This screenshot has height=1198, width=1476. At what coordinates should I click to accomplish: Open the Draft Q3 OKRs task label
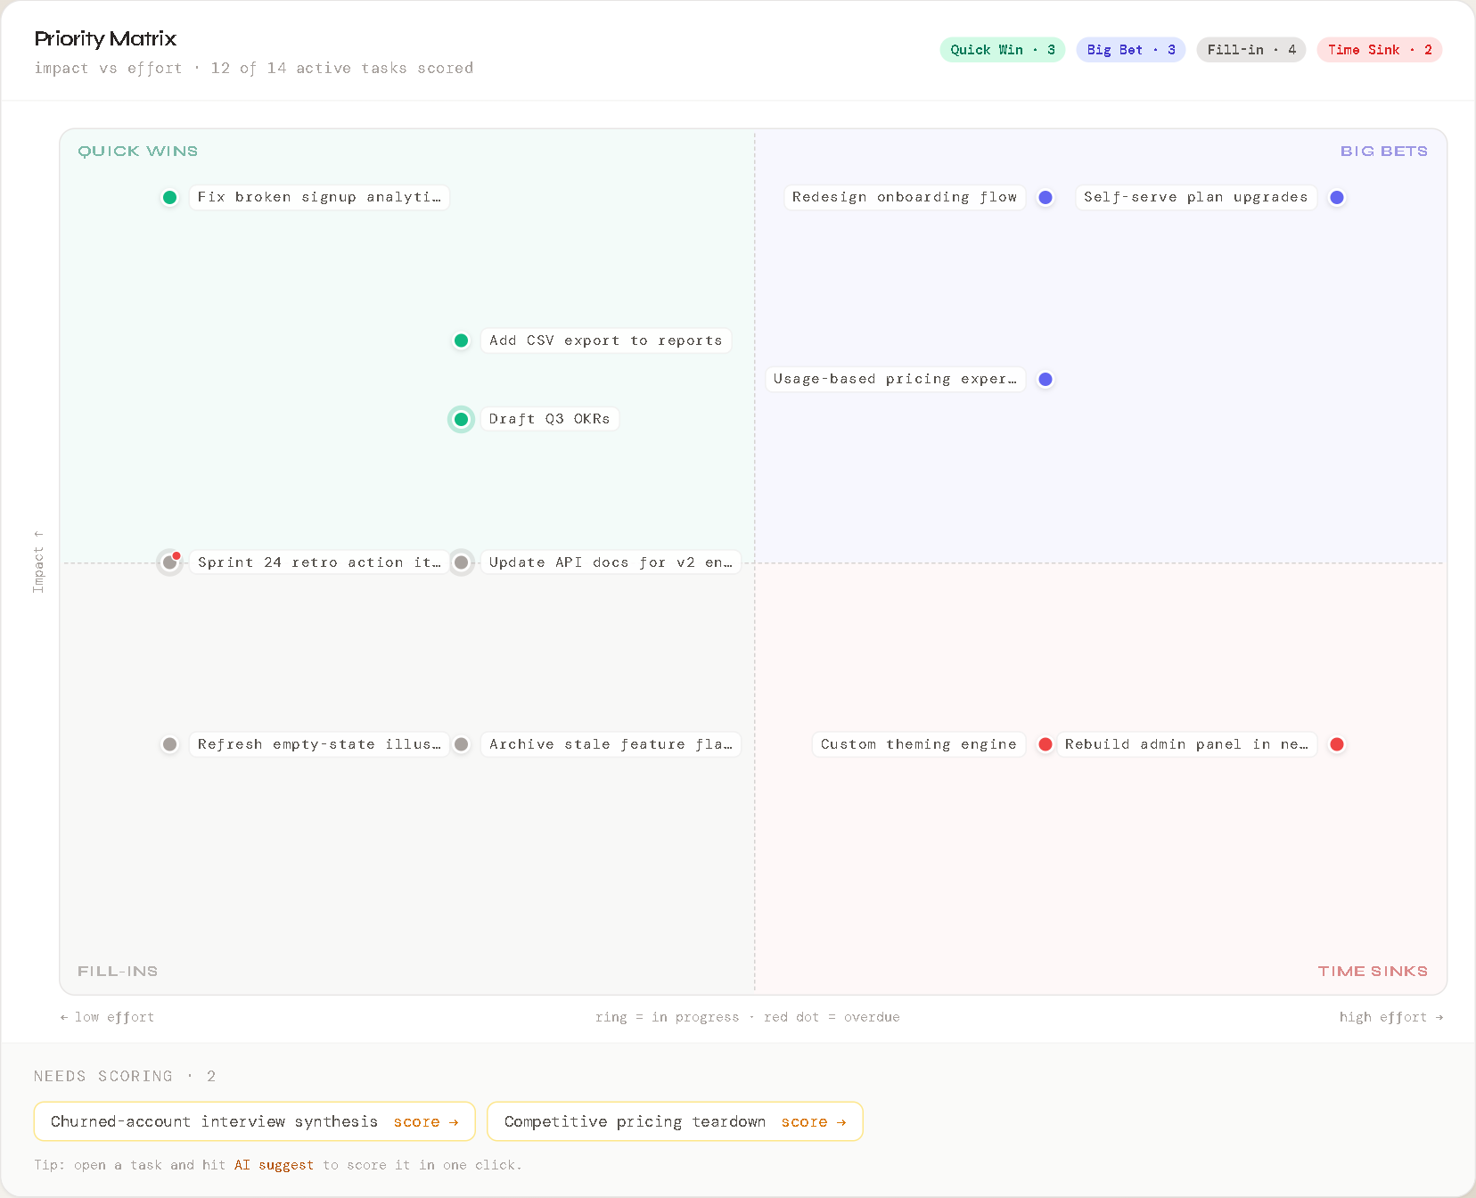pyautogui.click(x=550, y=419)
